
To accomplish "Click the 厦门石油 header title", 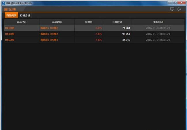I will (x=10, y=9).
